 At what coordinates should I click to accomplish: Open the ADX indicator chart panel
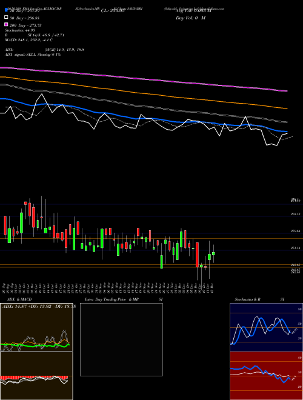pos(36,327)
